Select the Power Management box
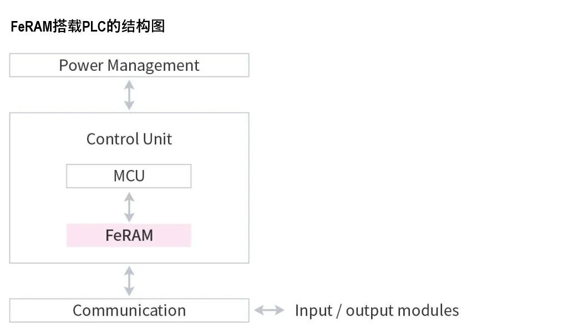The image size is (568, 331). pos(129,65)
